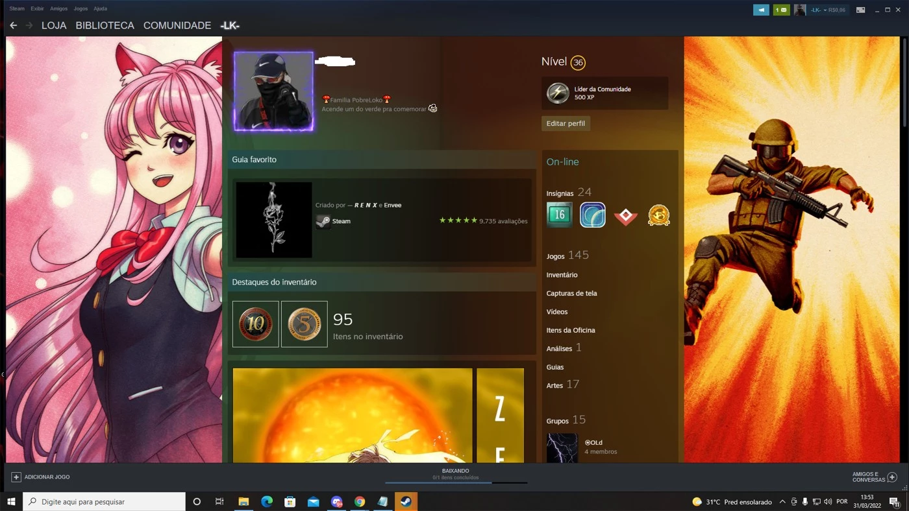Open the OLd group link

coord(593,442)
